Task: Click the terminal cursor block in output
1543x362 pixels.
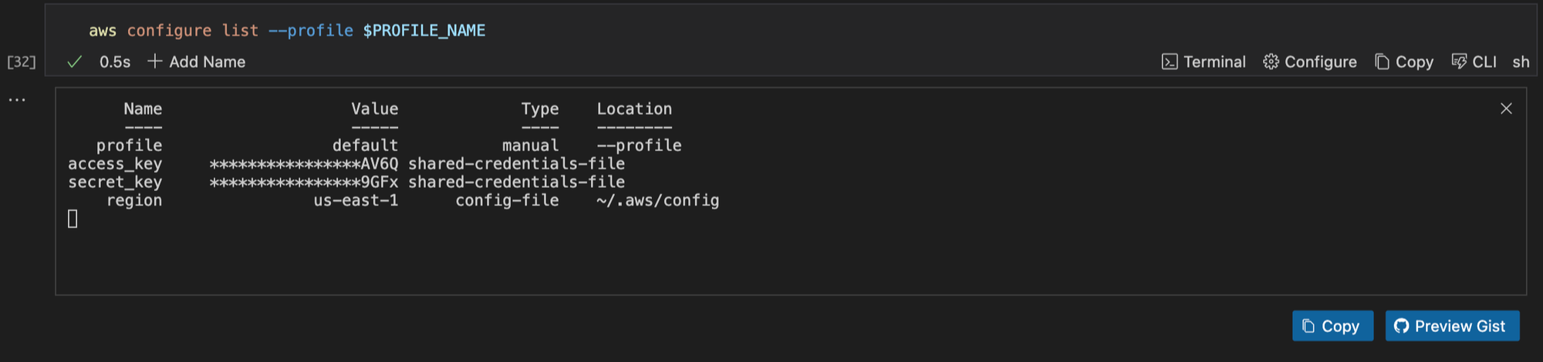Action: click(73, 220)
